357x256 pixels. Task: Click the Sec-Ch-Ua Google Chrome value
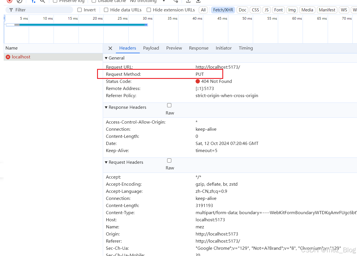[x=268, y=248]
